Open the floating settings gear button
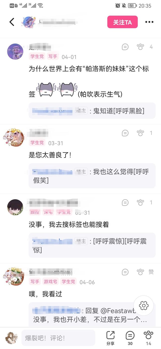This screenshot has height=349, width=161. pos(144,306)
